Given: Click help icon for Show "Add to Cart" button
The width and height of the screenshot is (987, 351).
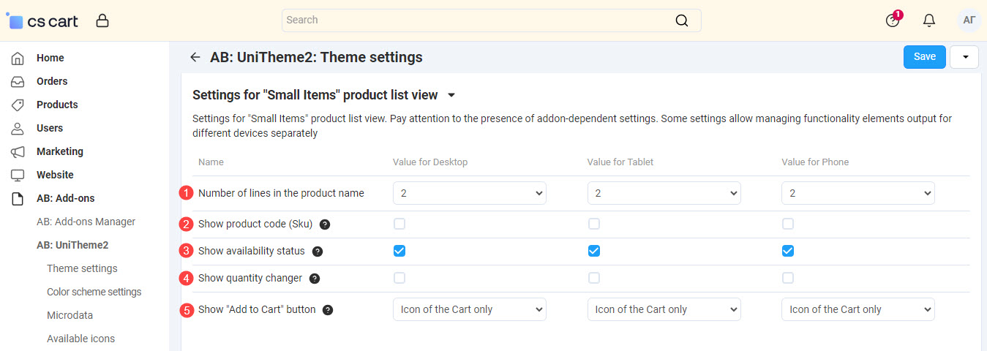Looking at the screenshot, I should point(328,310).
